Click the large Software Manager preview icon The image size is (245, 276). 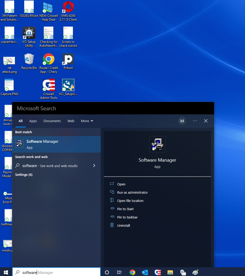[157, 144]
